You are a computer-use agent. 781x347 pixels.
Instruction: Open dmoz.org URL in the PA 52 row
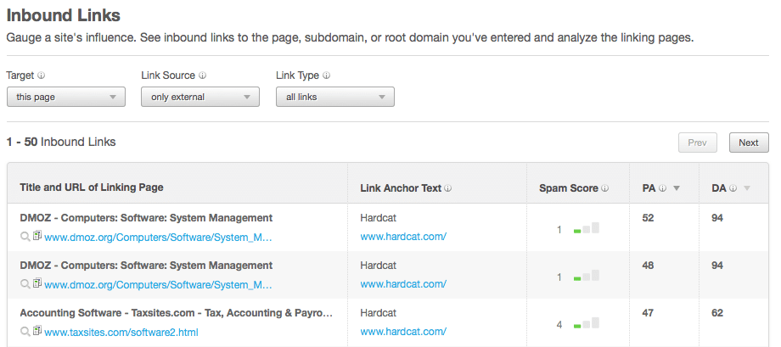point(159,238)
